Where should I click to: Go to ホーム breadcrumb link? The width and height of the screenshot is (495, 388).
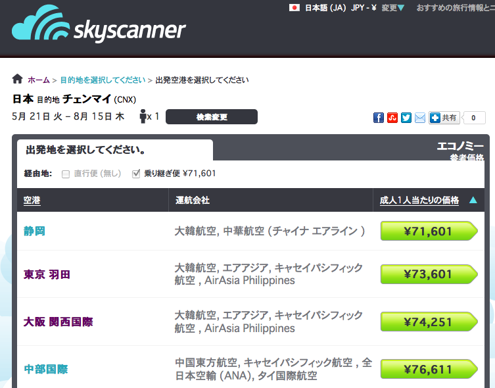pos(39,80)
